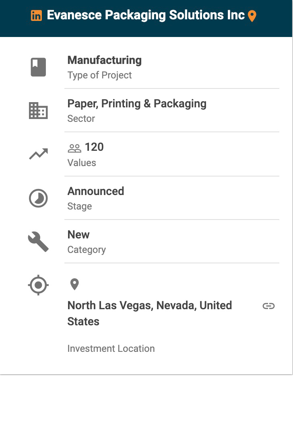
Task: Click the wrench Category icon
Action: click(38, 242)
